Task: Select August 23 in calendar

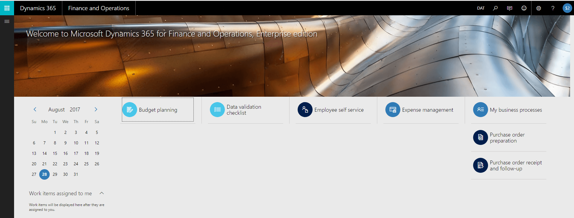Action: click(65, 164)
